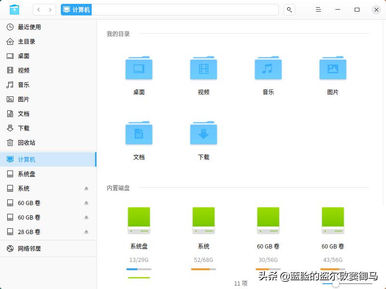This screenshot has height=289, width=386.
Task: Open the 视频 folder in 我的目录
Action: pyautogui.click(x=203, y=68)
